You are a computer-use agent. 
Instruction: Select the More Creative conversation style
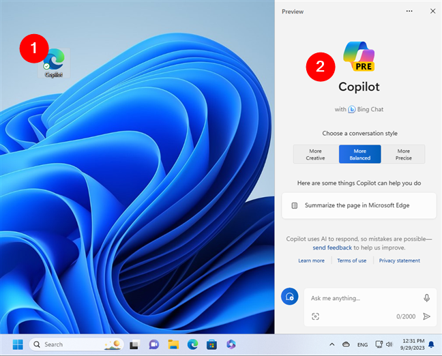point(316,154)
